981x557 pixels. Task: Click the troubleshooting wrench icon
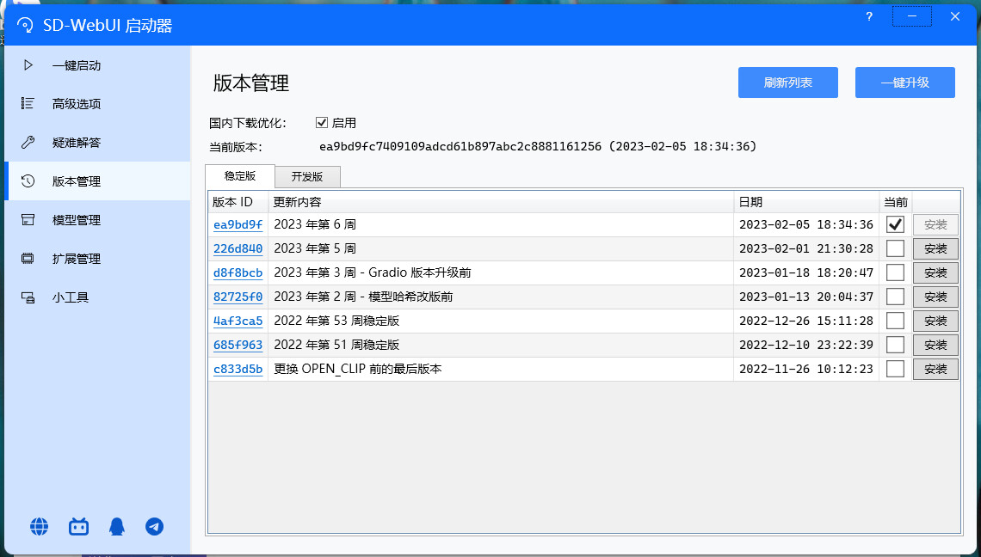pyautogui.click(x=28, y=143)
